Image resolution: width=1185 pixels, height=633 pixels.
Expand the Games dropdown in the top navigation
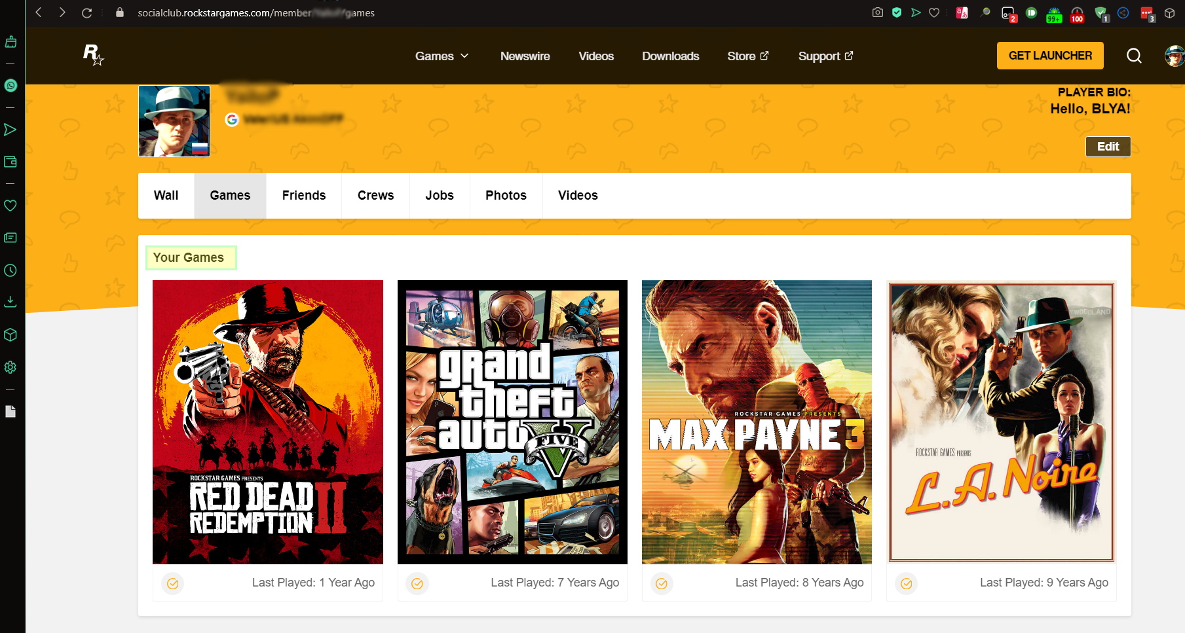click(442, 56)
